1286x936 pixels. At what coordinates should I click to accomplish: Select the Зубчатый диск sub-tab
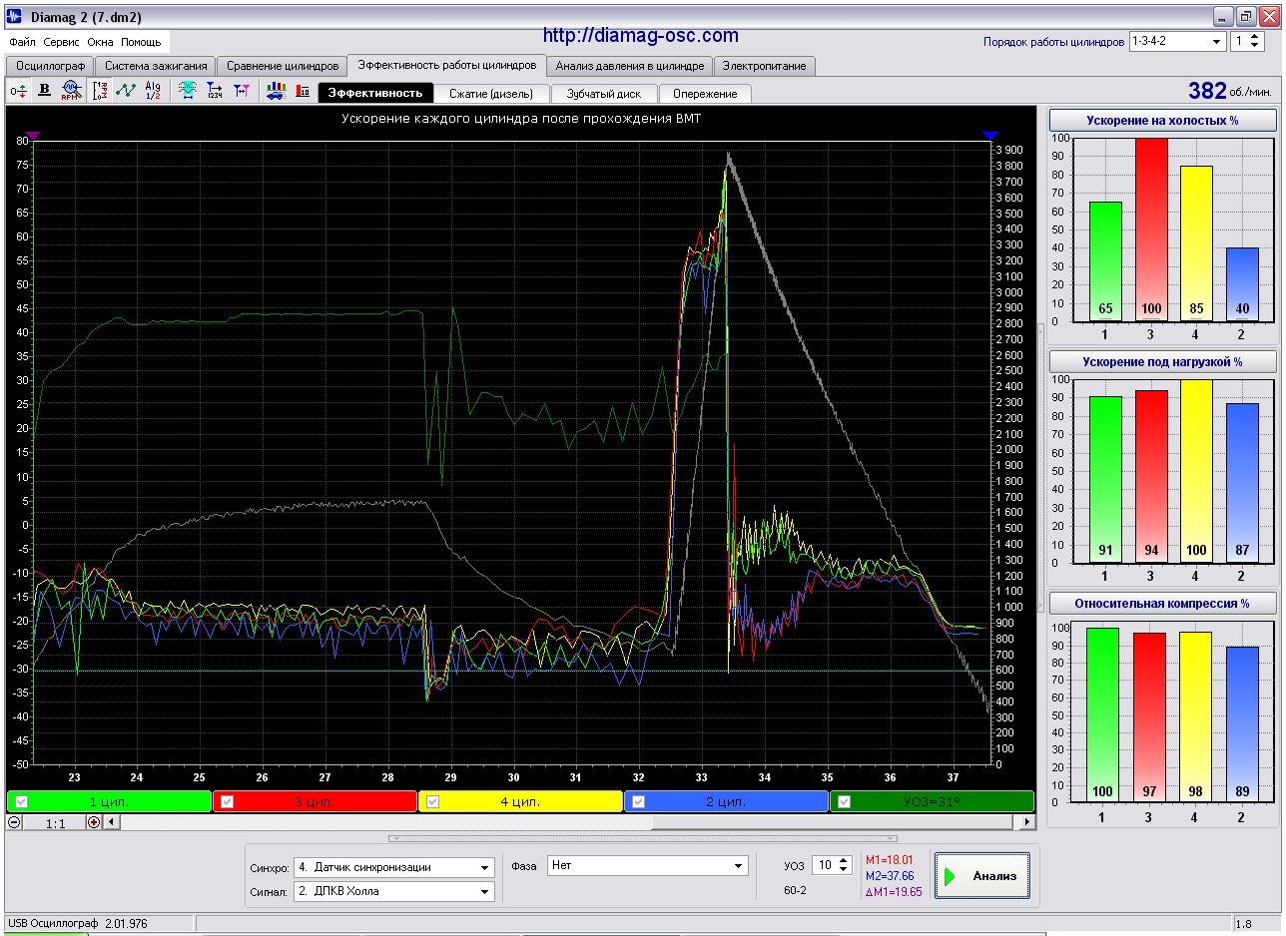click(x=604, y=94)
